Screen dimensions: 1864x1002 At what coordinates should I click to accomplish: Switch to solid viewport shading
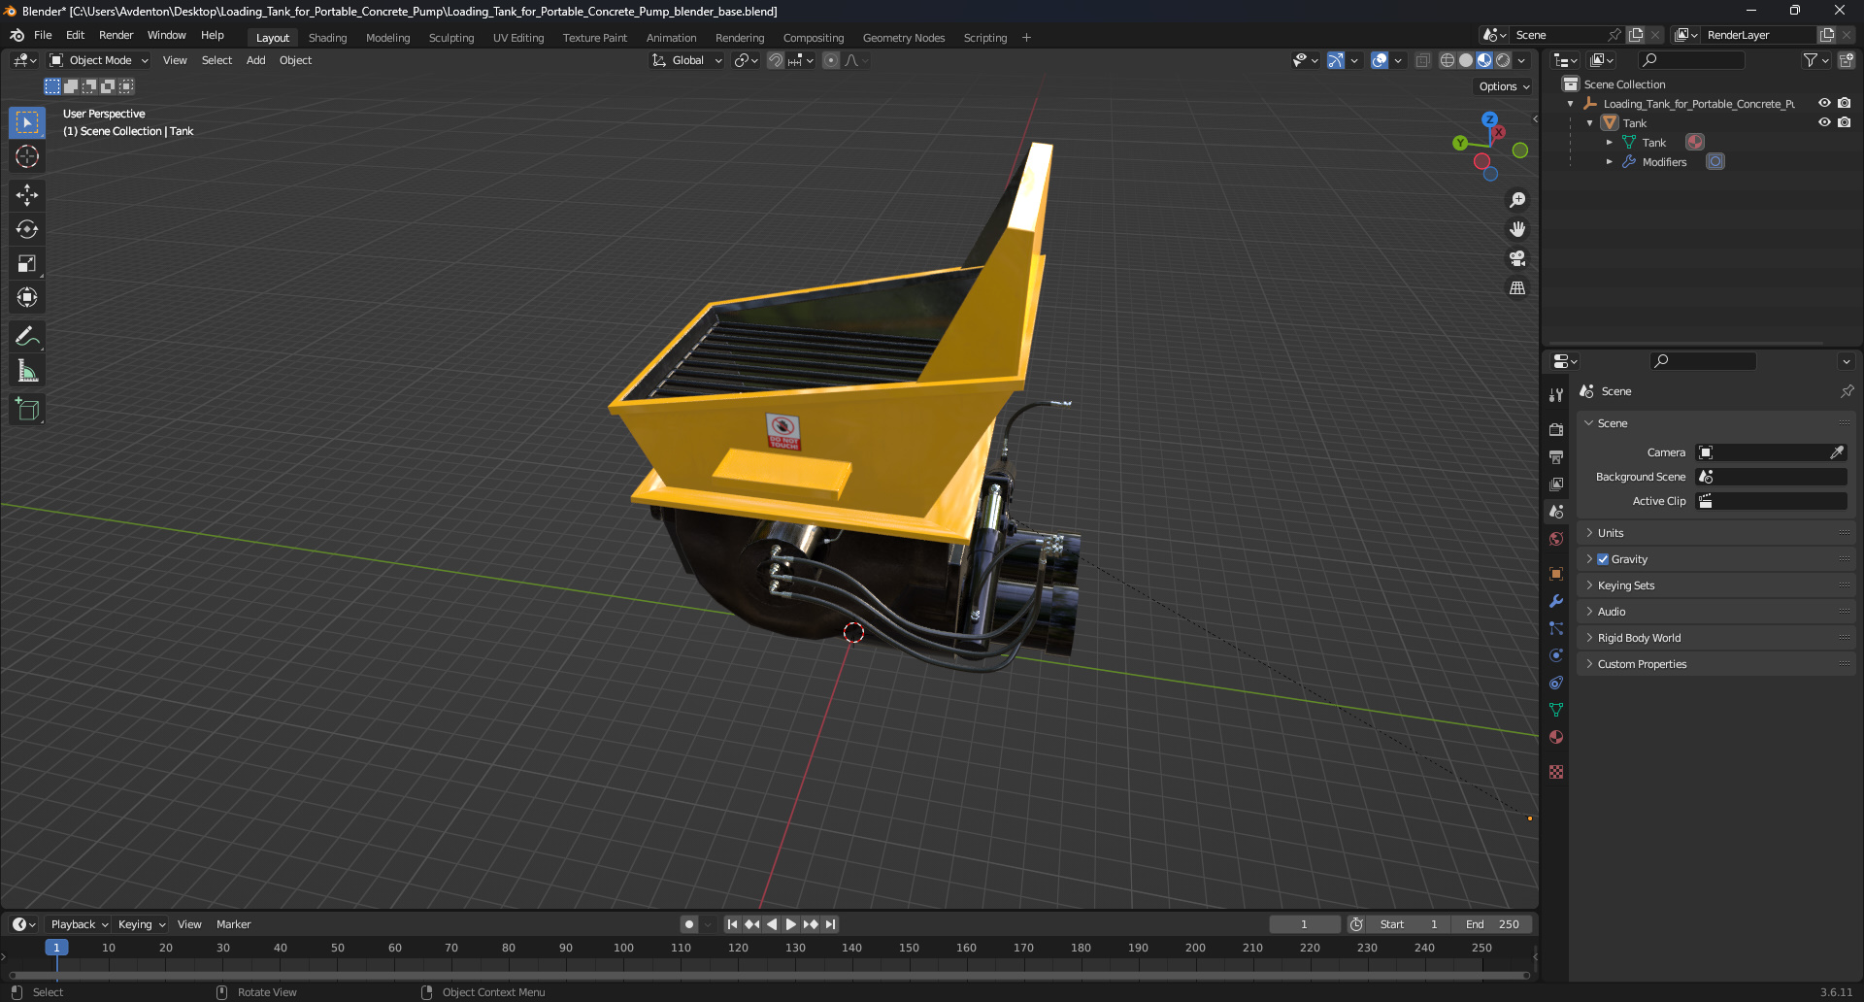point(1465,60)
